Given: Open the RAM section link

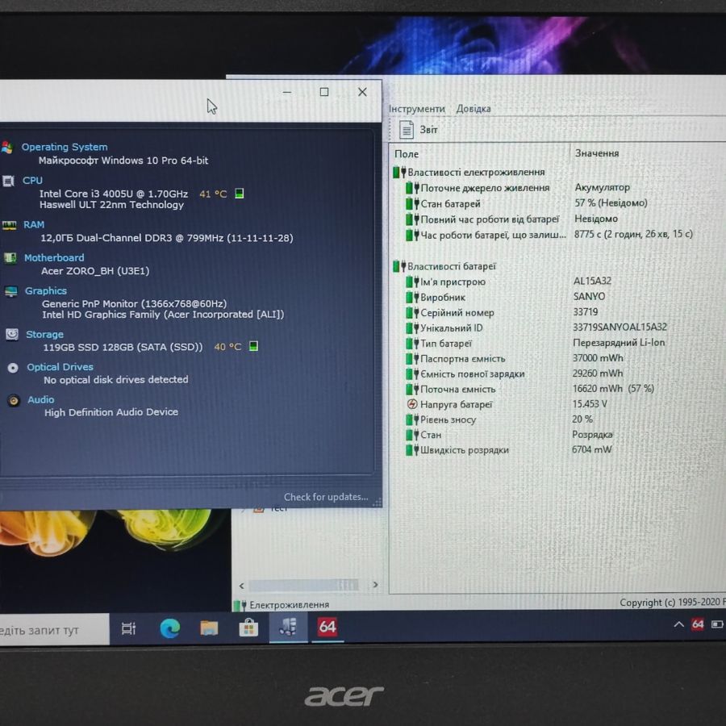Looking at the screenshot, I should point(34,224).
